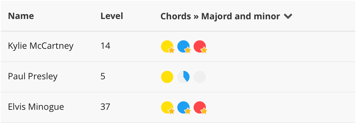This screenshot has width=356, height=123.
Task: Click Kylie McCartney's yellow progress circle
Action: [x=167, y=46]
